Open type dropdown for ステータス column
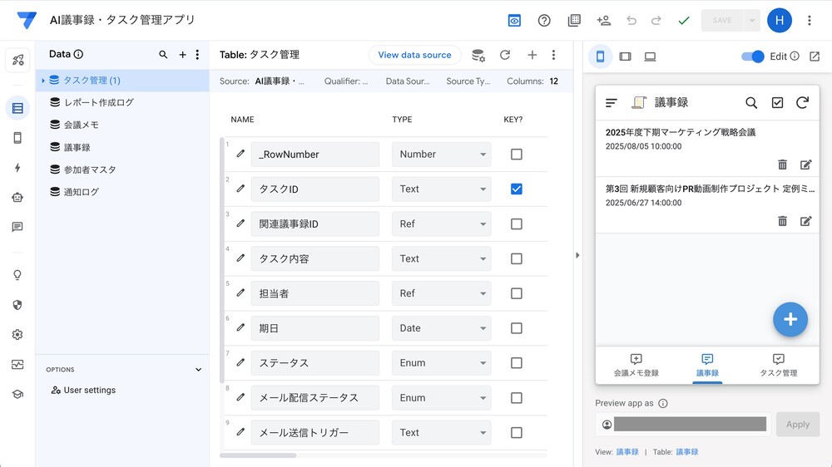Image resolution: width=832 pixels, height=467 pixels. [x=441, y=363]
